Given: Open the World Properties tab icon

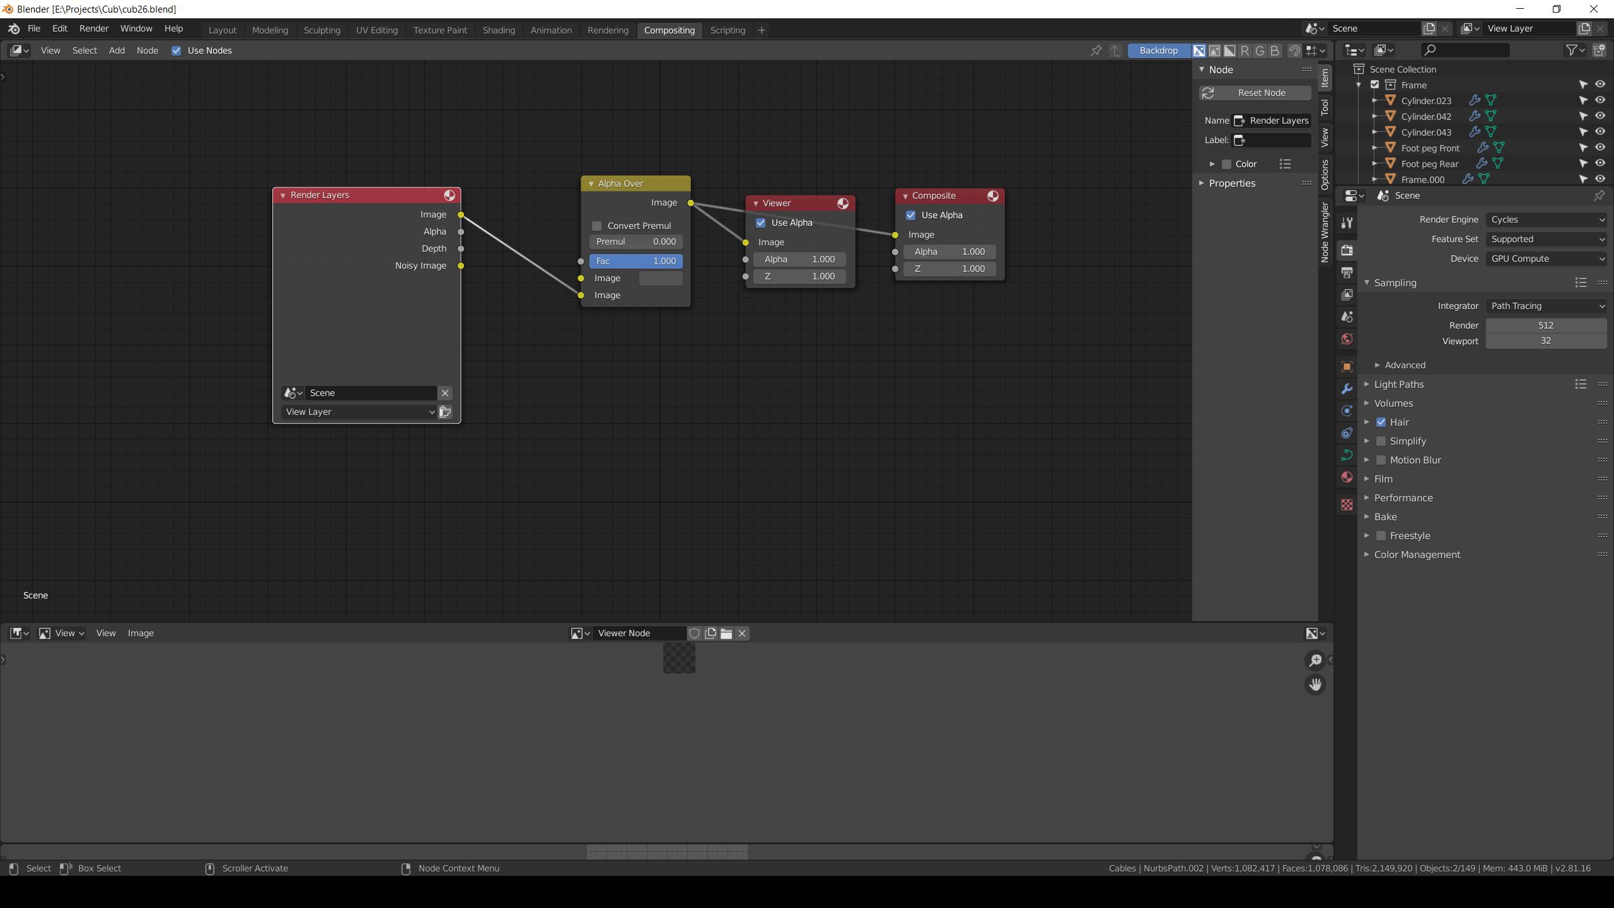Looking at the screenshot, I should tap(1347, 339).
